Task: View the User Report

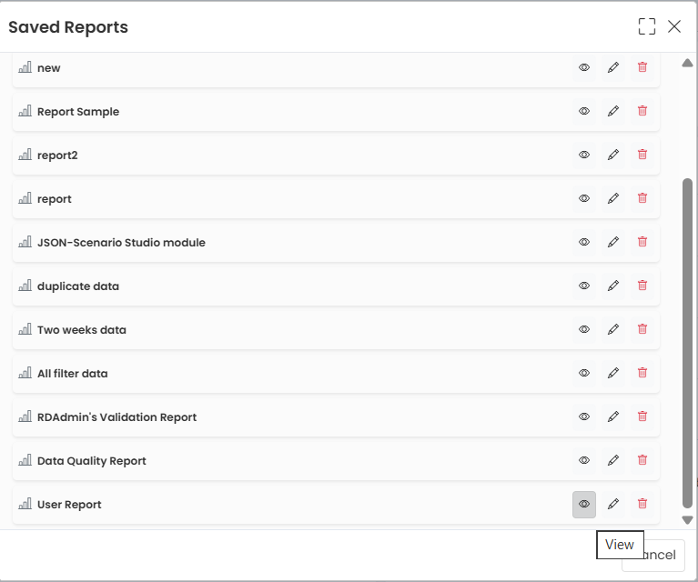Action: [x=584, y=504]
